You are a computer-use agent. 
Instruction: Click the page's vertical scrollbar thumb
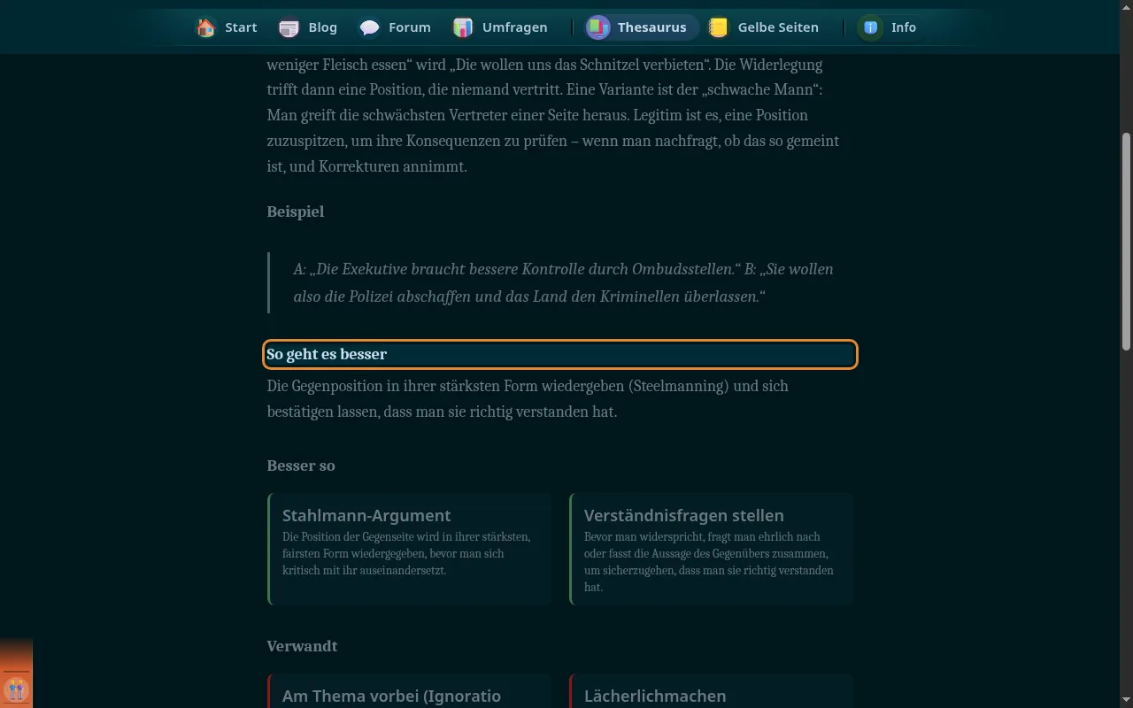[x=1126, y=241]
